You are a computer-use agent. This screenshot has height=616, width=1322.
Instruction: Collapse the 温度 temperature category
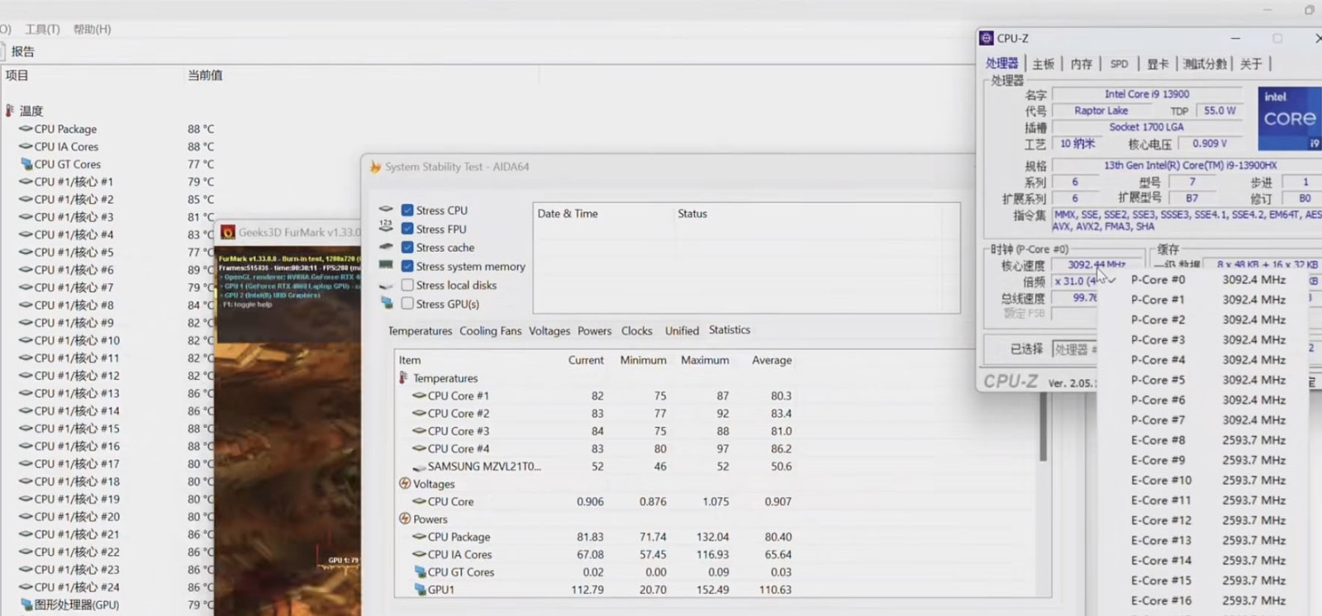tap(31, 111)
